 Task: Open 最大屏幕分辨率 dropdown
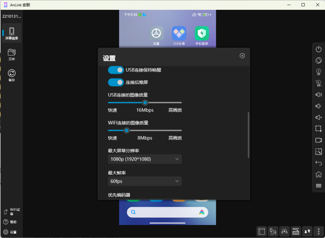(145, 159)
